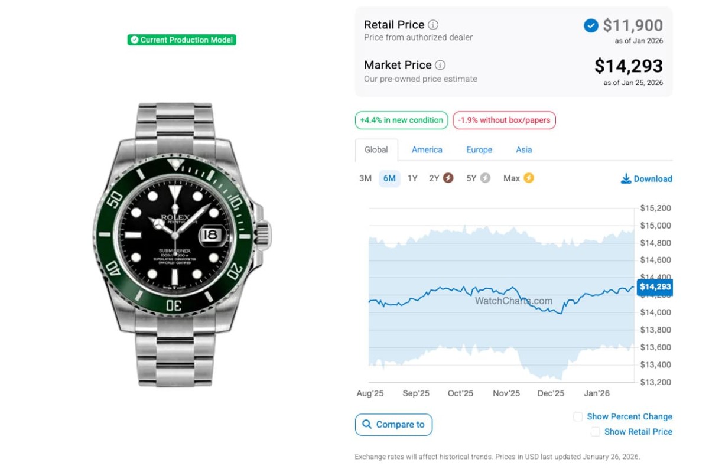The width and height of the screenshot is (709, 469).
Task: Choose the 1Y time range
Action: click(x=412, y=178)
